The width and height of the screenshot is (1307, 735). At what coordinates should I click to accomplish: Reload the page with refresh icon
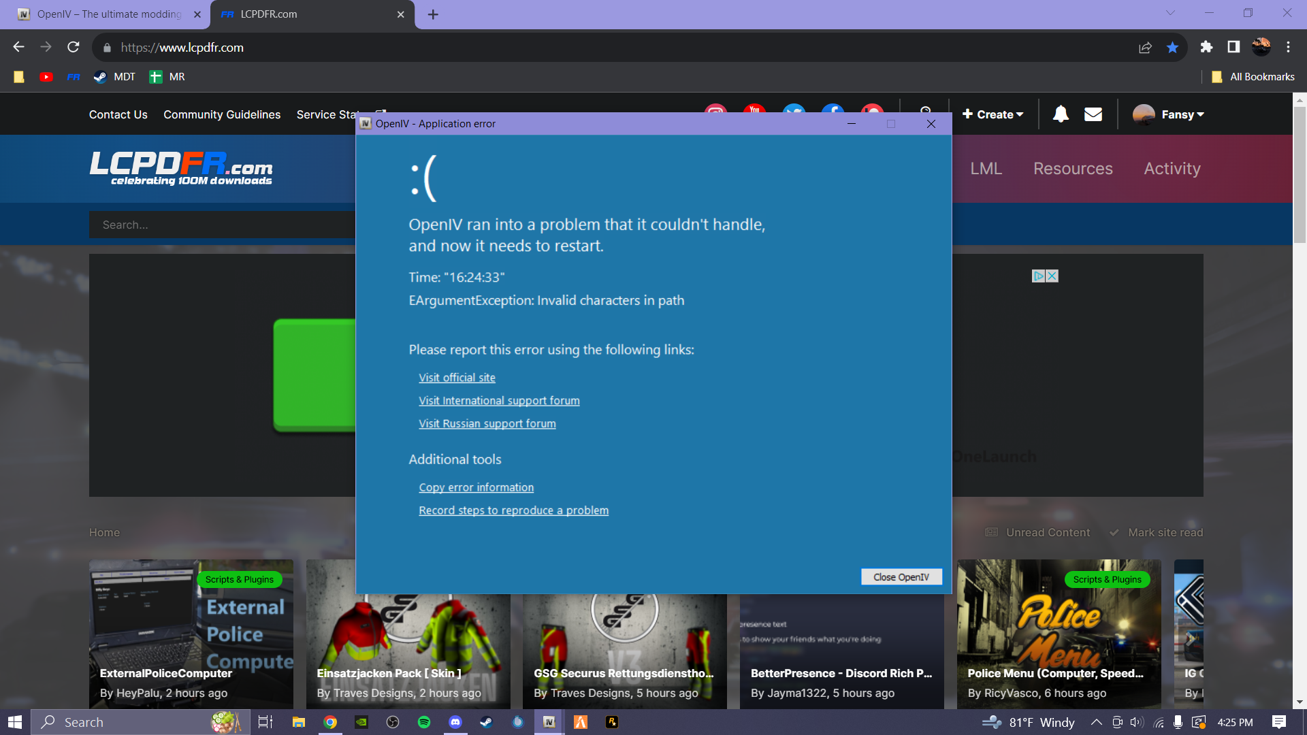pos(74,47)
